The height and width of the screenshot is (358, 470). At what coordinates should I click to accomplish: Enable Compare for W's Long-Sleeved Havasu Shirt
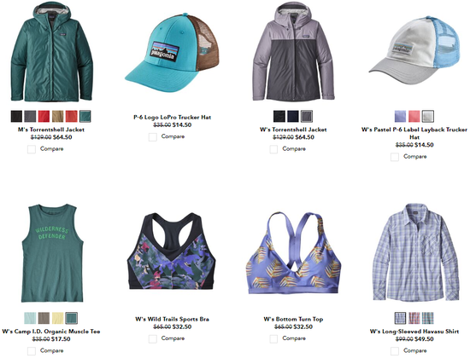(395, 350)
